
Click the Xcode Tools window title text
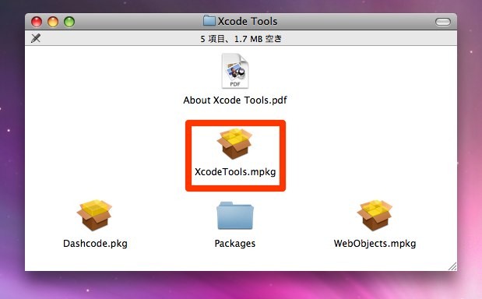click(x=248, y=21)
